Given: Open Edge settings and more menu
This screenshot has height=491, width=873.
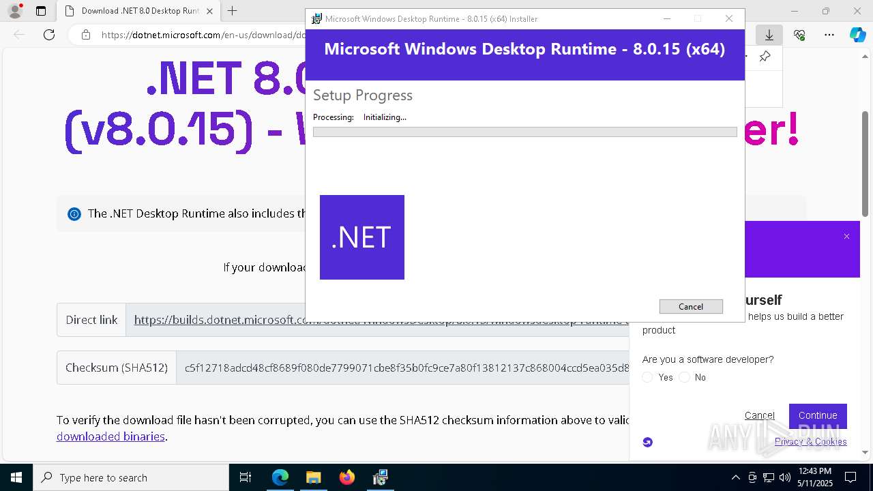Looking at the screenshot, I should tap(829, 35).
